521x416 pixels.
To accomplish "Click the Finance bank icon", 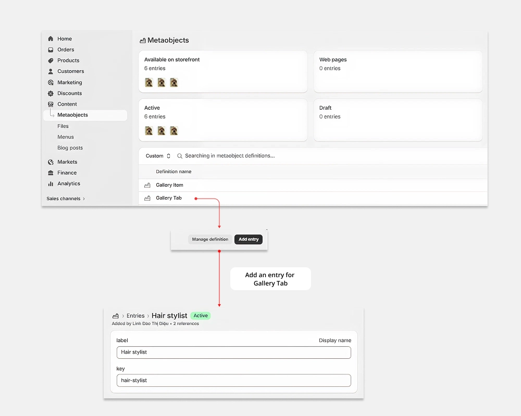I will click(x=51, y=173).
